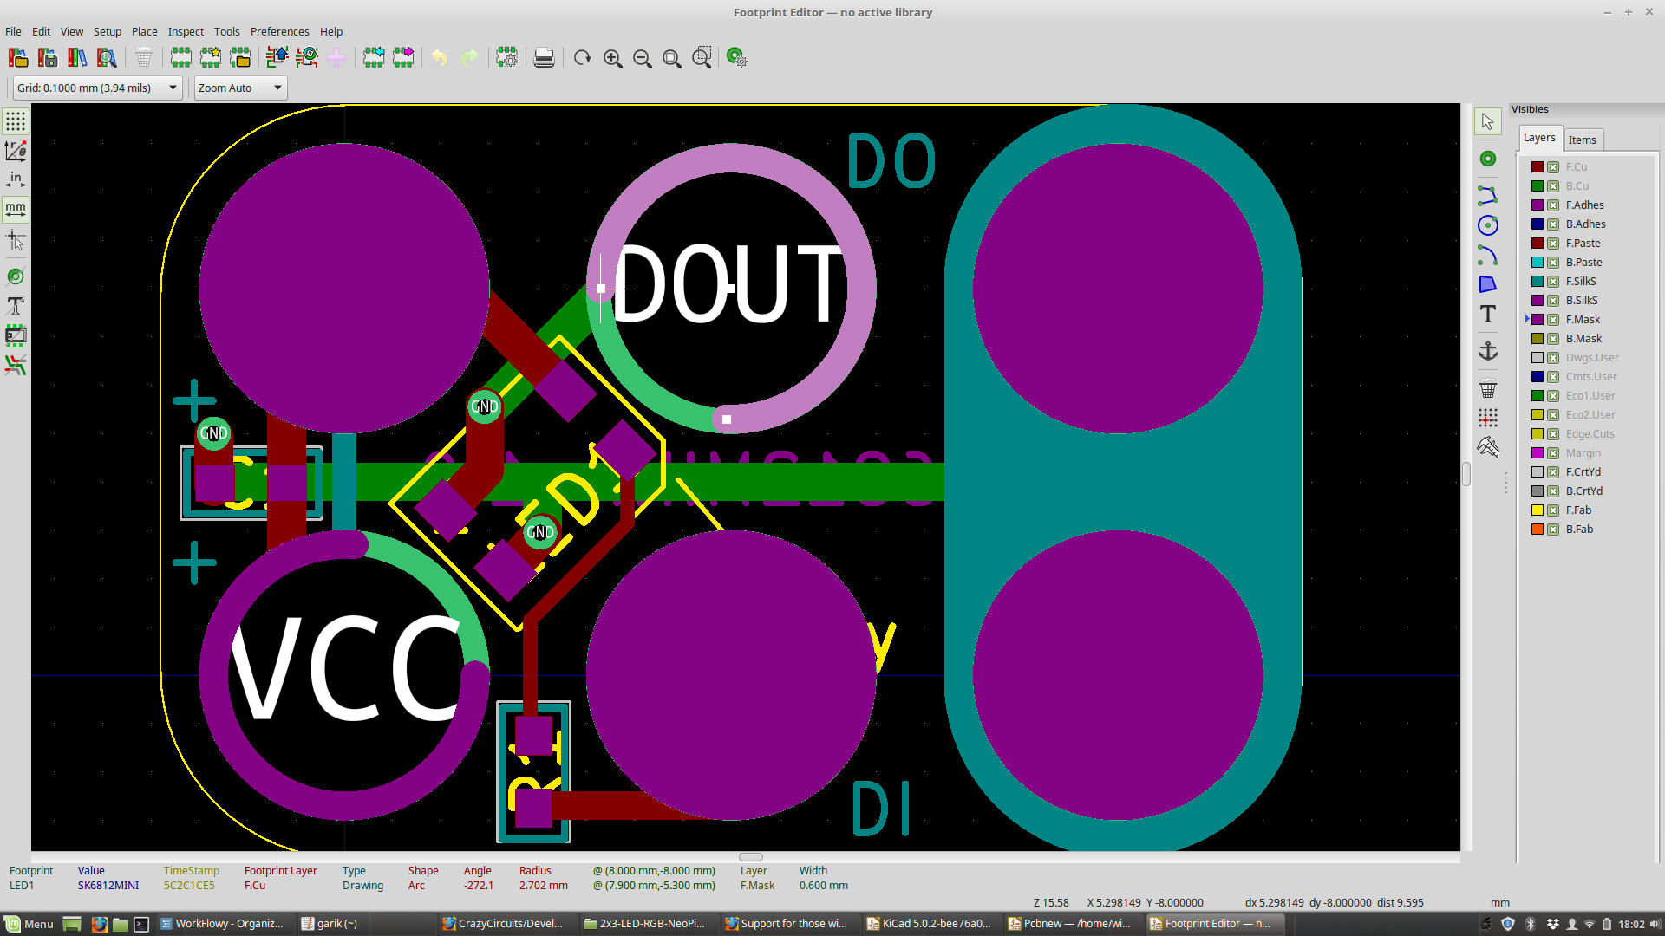Toggle the F.SilkS layer visibility
Image resolution: width=1665 pixels, height=936 pixels.
[x=1553, y=281]
